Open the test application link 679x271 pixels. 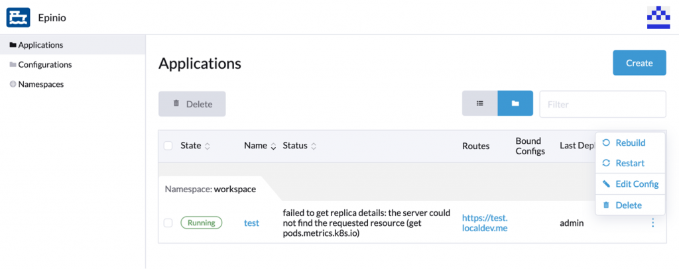(251, 223)
